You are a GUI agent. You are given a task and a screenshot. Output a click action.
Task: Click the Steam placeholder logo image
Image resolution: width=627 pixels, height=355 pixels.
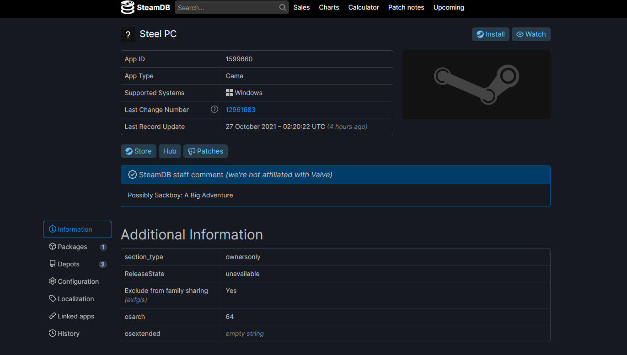pyautogui.click(x=476, y=85)
